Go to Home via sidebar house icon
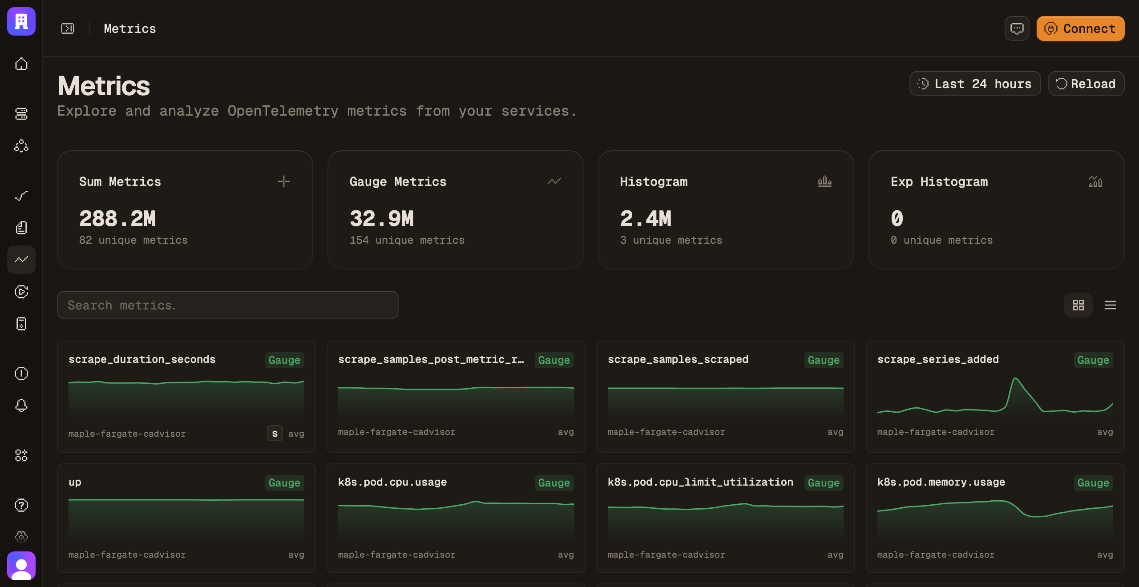 pos(21,64)
